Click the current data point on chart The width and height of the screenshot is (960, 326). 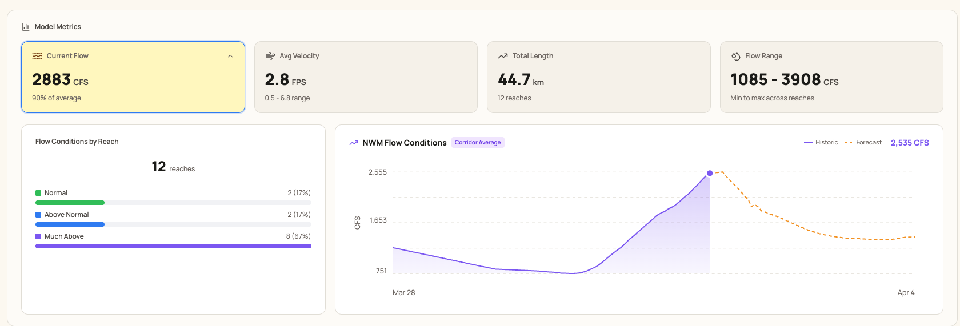pos(710,173)
